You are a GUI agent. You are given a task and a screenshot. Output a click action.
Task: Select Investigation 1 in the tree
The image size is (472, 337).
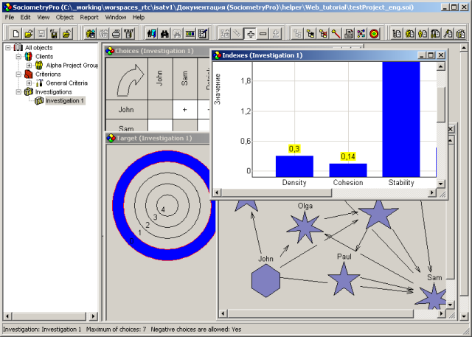tap(65, 101)
